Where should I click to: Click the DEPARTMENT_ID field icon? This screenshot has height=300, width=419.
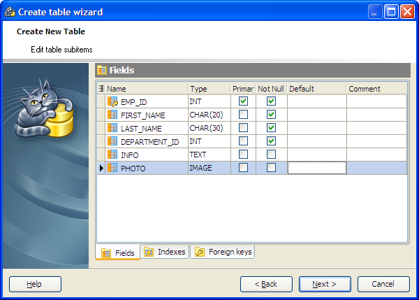(x=112, y=141)
